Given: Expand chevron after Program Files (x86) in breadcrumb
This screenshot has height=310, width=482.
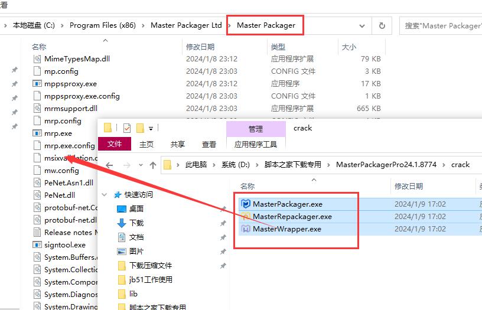Looking at the screenshot, I should point(143,25).
